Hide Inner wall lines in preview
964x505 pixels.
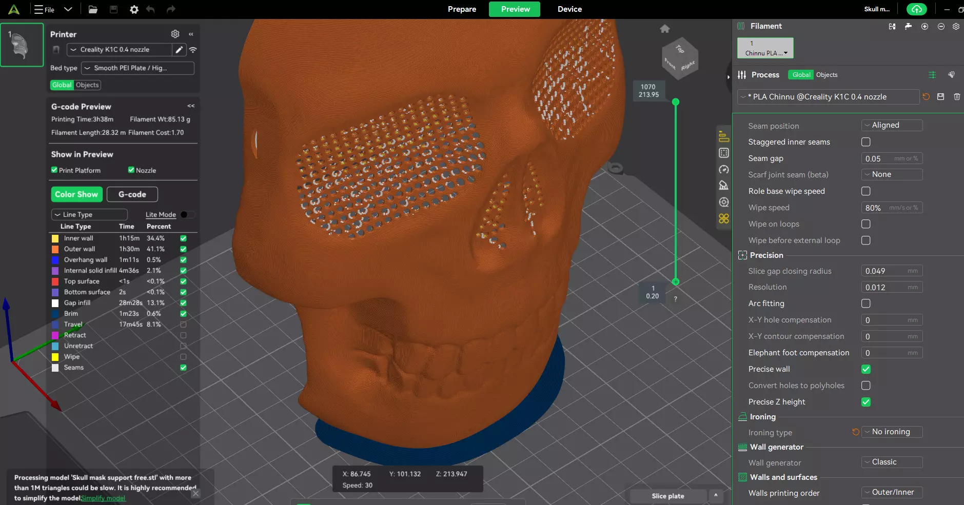[x=183, y=238]
